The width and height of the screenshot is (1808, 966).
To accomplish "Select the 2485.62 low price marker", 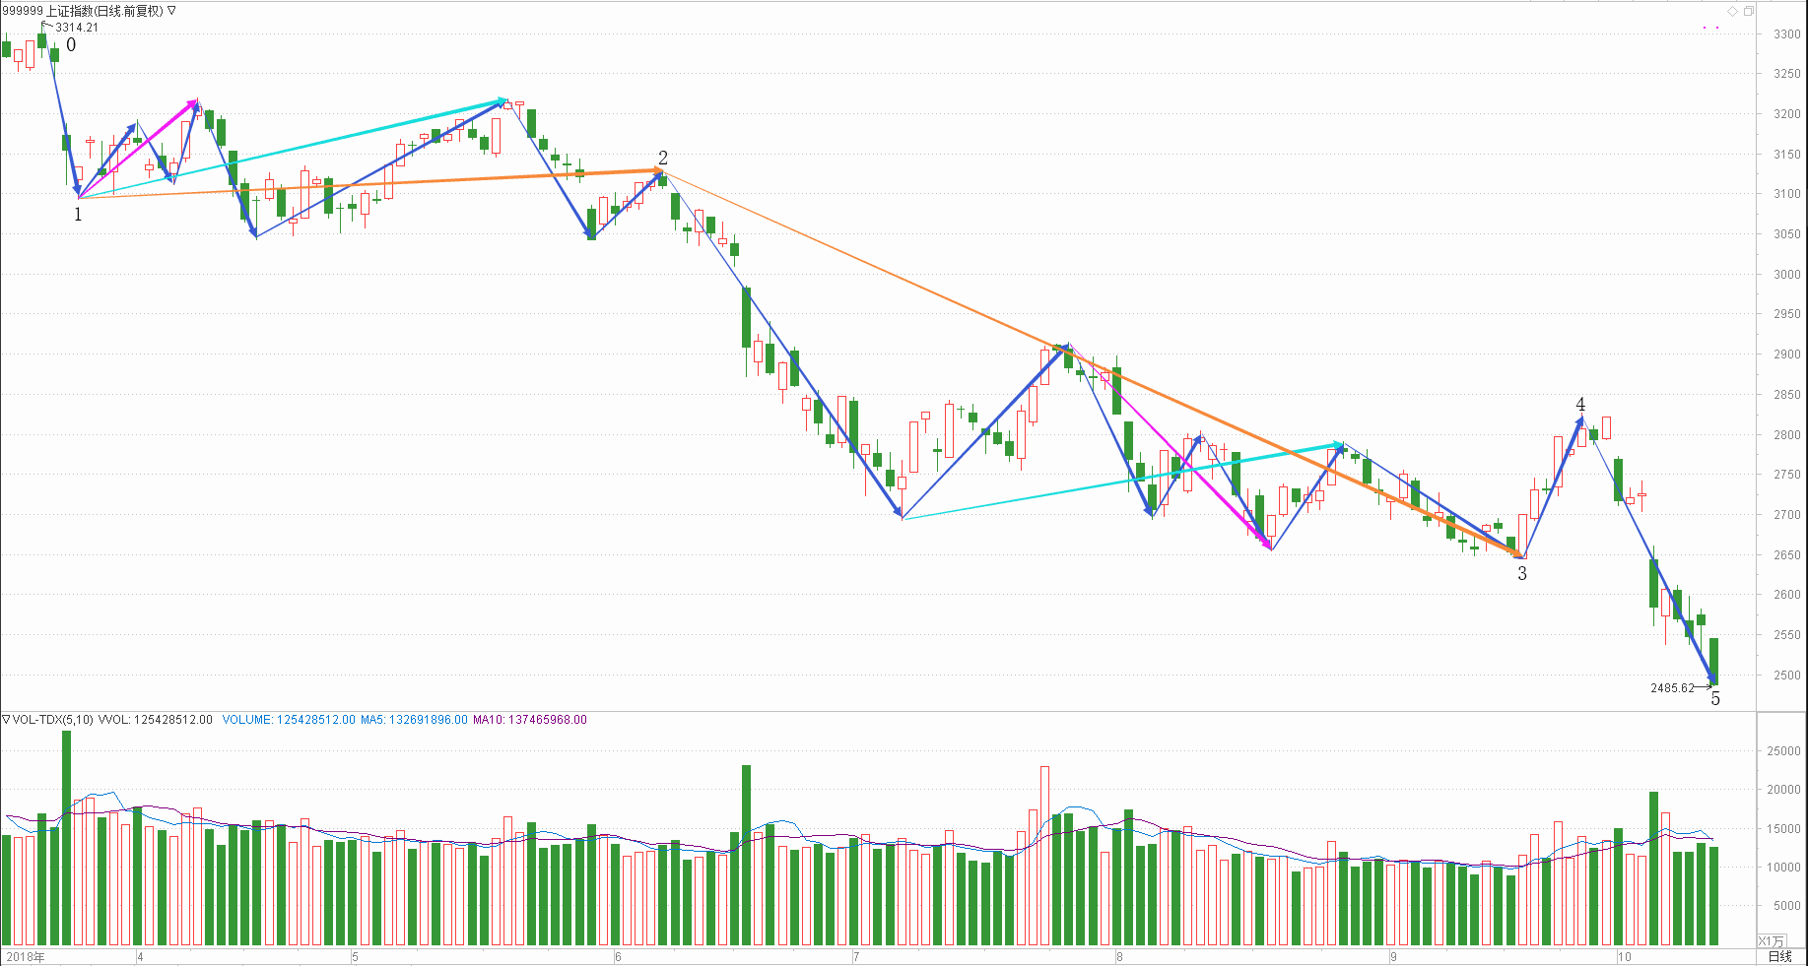I will tap(1672, 688).
